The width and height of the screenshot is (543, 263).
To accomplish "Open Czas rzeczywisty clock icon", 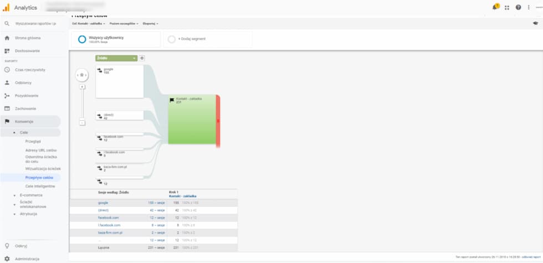I will pyautogui.click(x=7, y=70).
